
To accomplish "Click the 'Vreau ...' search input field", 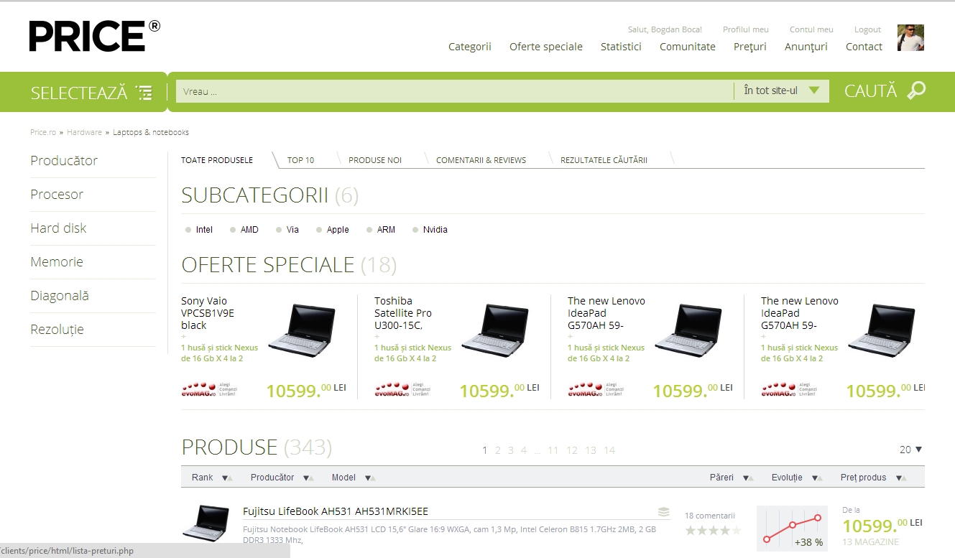I will [x=453, y=91].
